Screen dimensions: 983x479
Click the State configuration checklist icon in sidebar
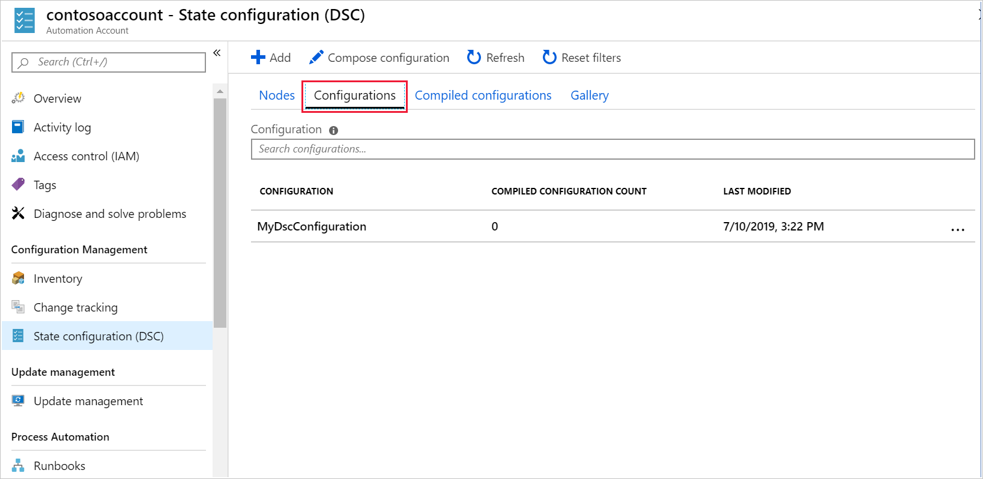[19, 336]
